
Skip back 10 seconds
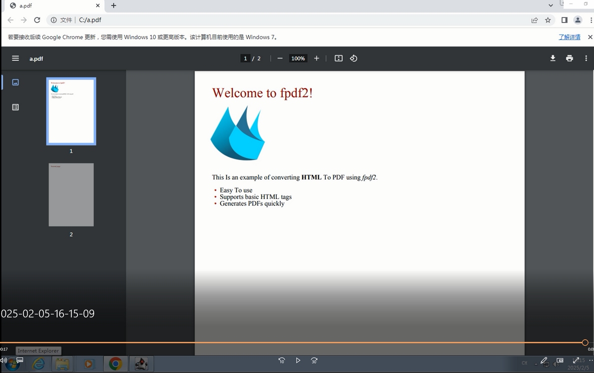[281, 360]
